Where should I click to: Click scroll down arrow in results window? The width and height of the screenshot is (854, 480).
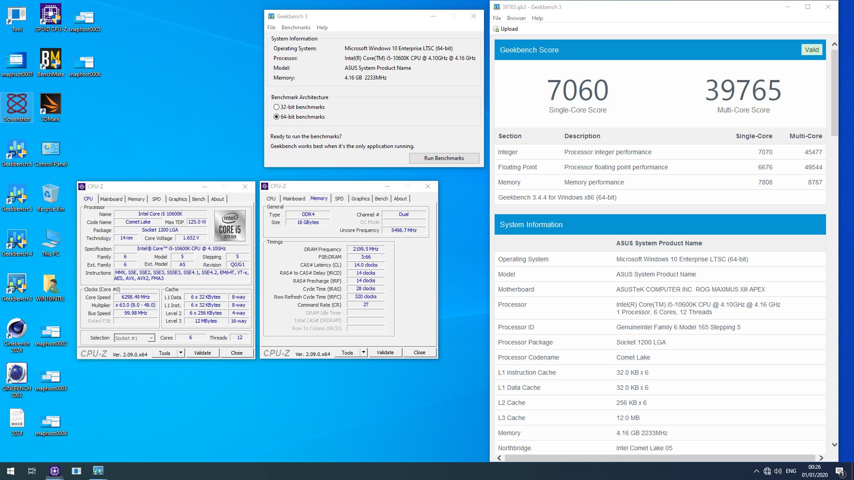click(x=834, y=444)
